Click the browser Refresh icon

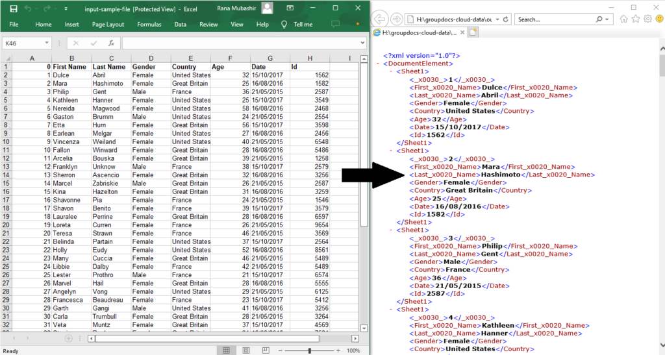(505, 19)
